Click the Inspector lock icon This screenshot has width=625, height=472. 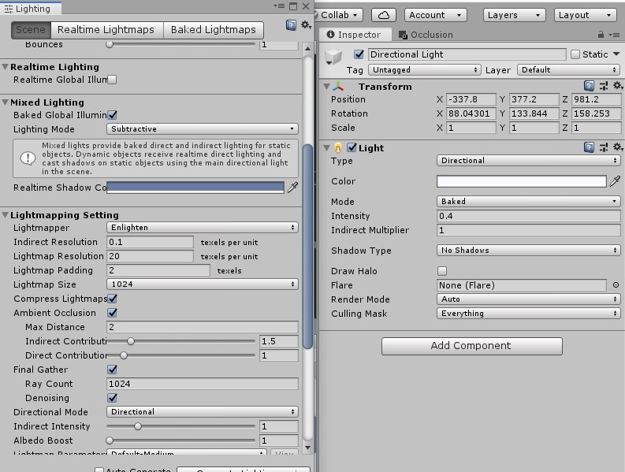click(601, 35)
